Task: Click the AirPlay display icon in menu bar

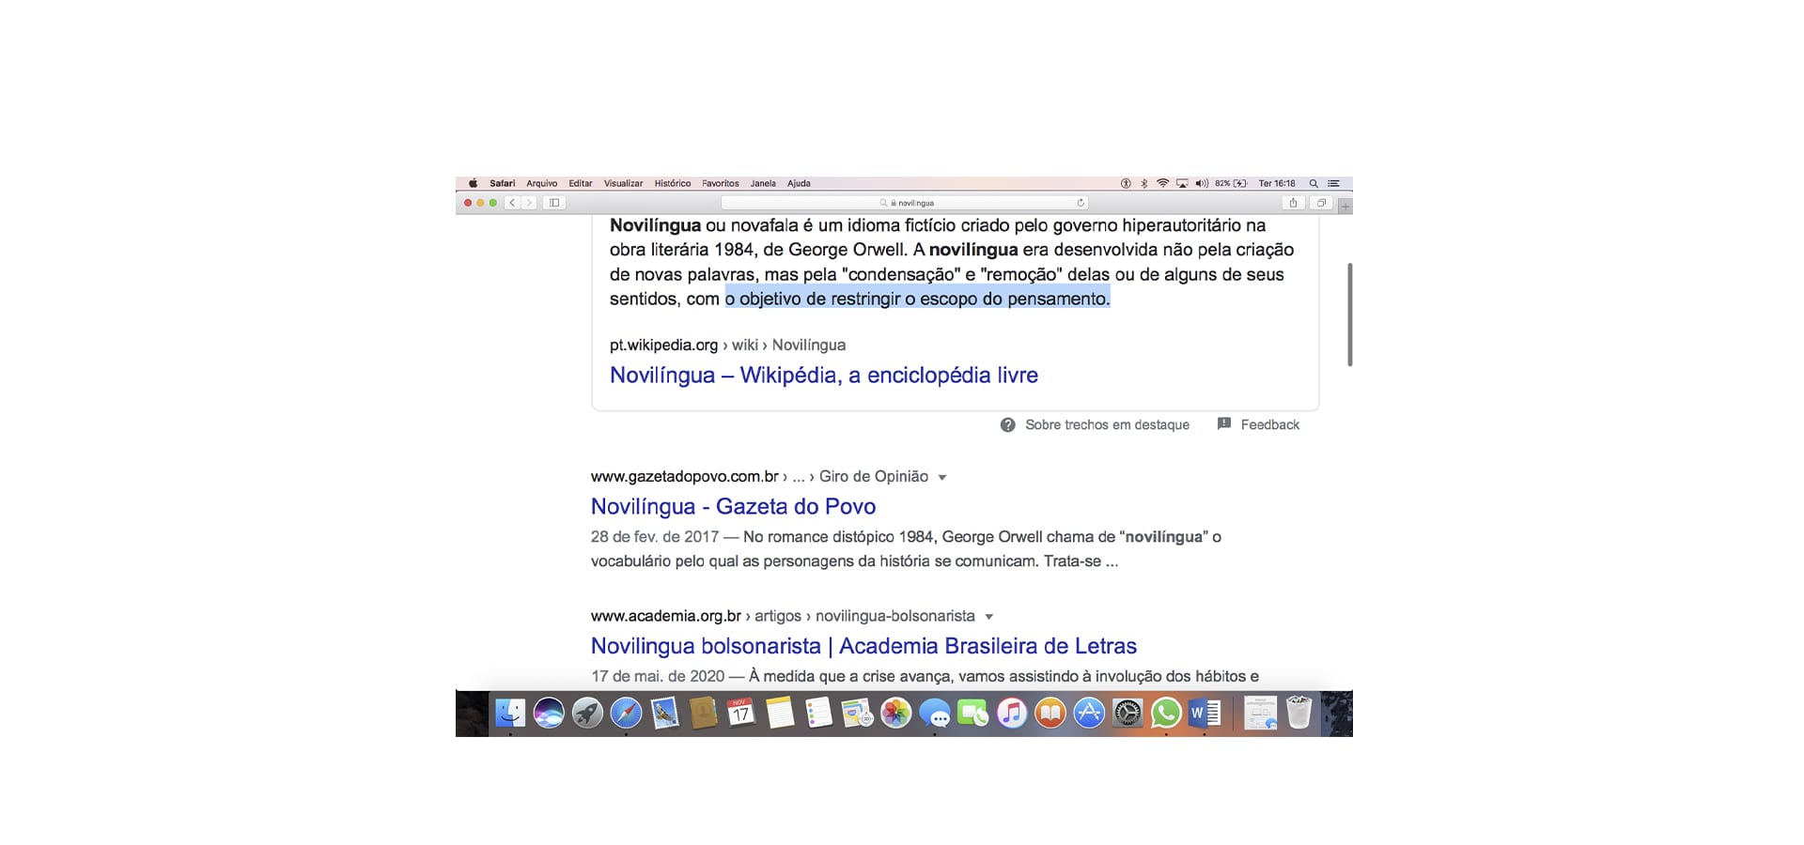Action: tap(1182, 184)
